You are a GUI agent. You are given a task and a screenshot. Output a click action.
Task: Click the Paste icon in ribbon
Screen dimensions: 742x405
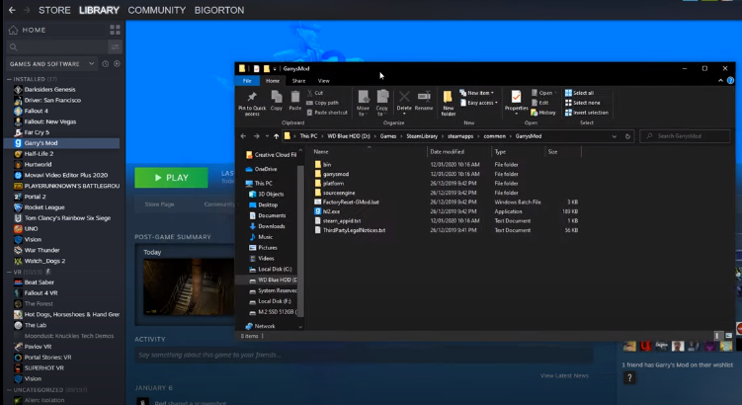coord(294,101)
